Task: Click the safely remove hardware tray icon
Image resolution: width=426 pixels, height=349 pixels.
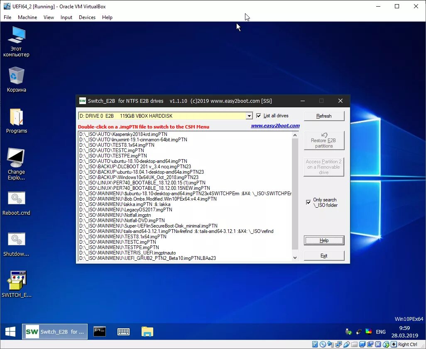Action: click(348, 331)
